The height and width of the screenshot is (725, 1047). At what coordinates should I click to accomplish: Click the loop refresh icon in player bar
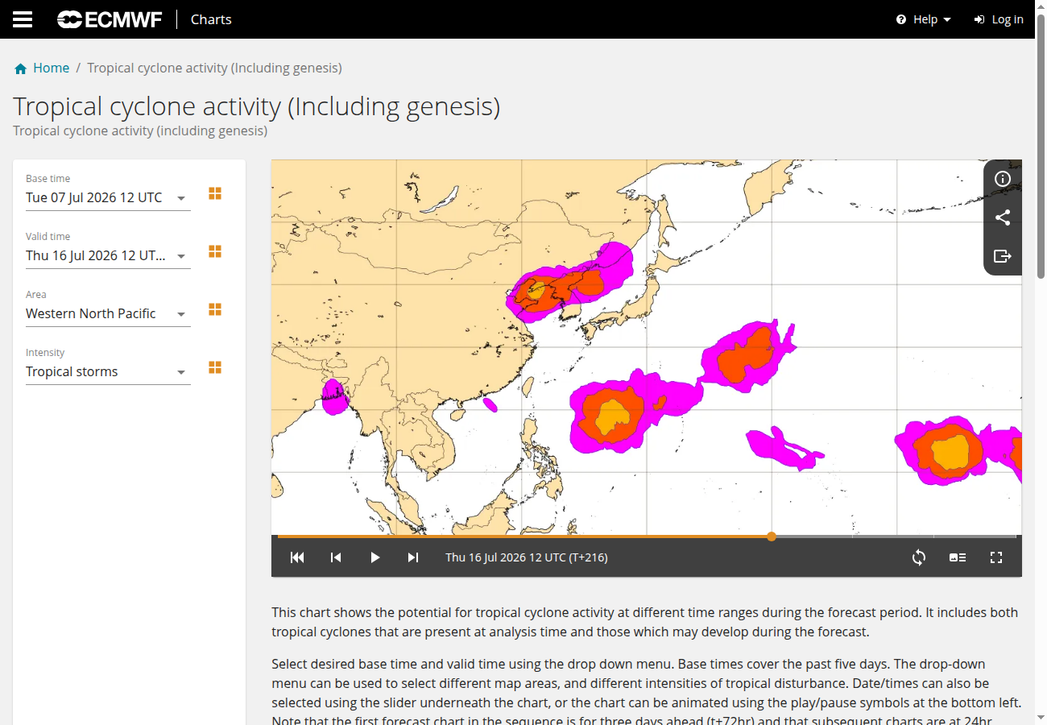click(919, 557)
